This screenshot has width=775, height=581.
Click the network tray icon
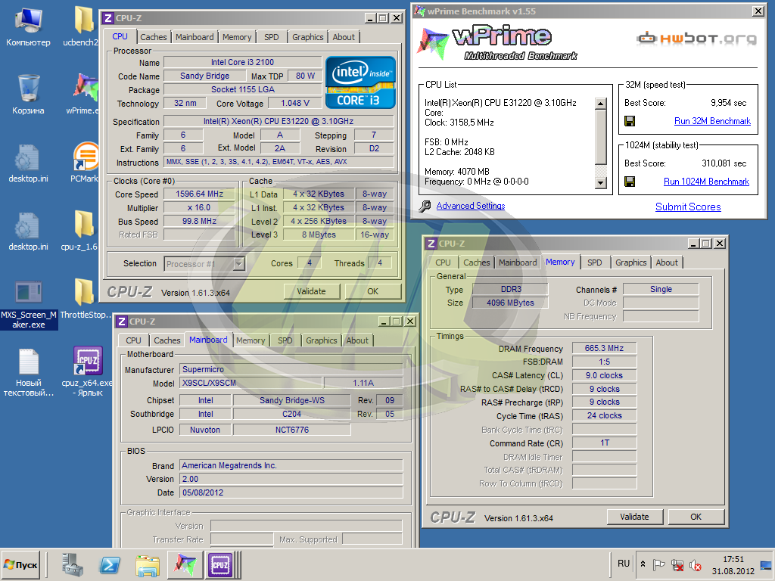pos(677,564)
